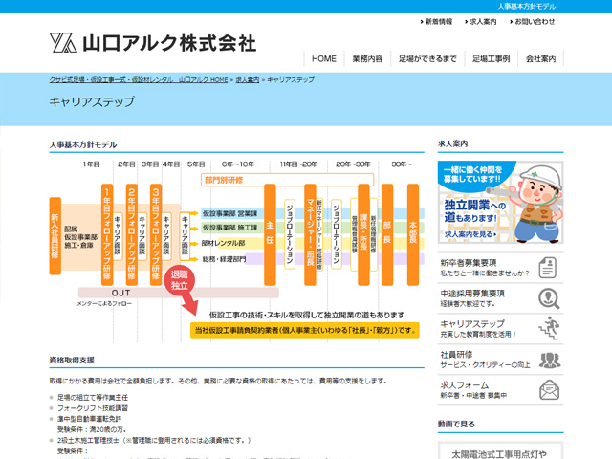Click the magnifier person icon beside 中途採用募集要項
The image size is (612, 459).
coord(549,298)
